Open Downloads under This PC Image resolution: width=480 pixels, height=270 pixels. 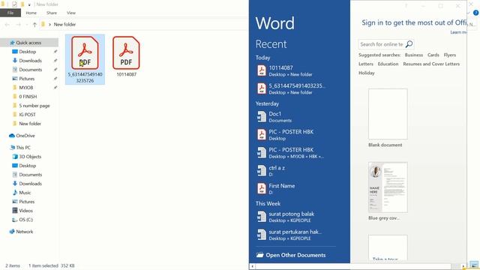(30, 184)
